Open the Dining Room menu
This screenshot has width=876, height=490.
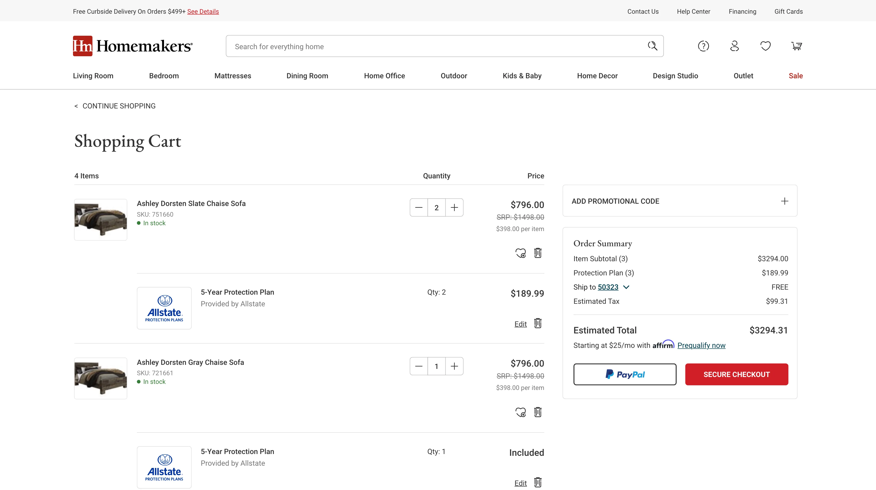pos(307,76)
